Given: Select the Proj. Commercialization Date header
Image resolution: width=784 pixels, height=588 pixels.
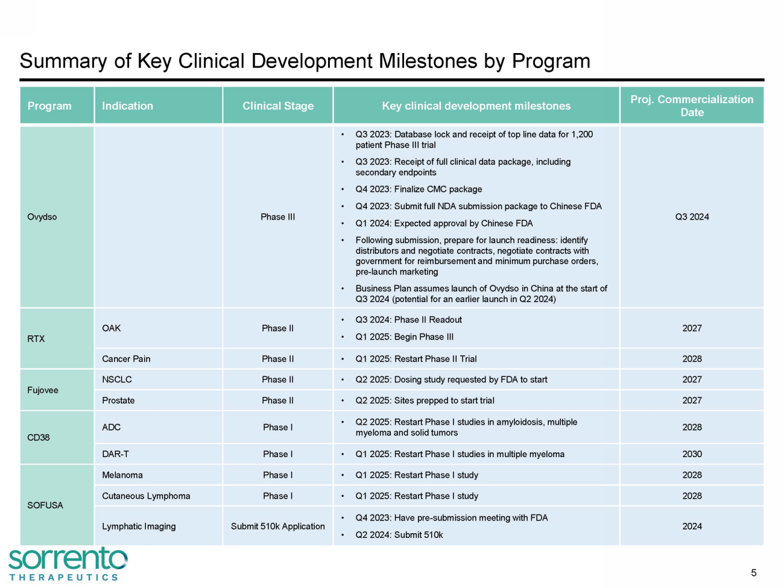Looking at the screenshot, I should [x=692, y=106].
